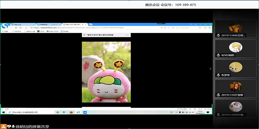259x129 pixels.
Task: Click the undo-close restore arrow icon
Action: (x=20, y=28)
